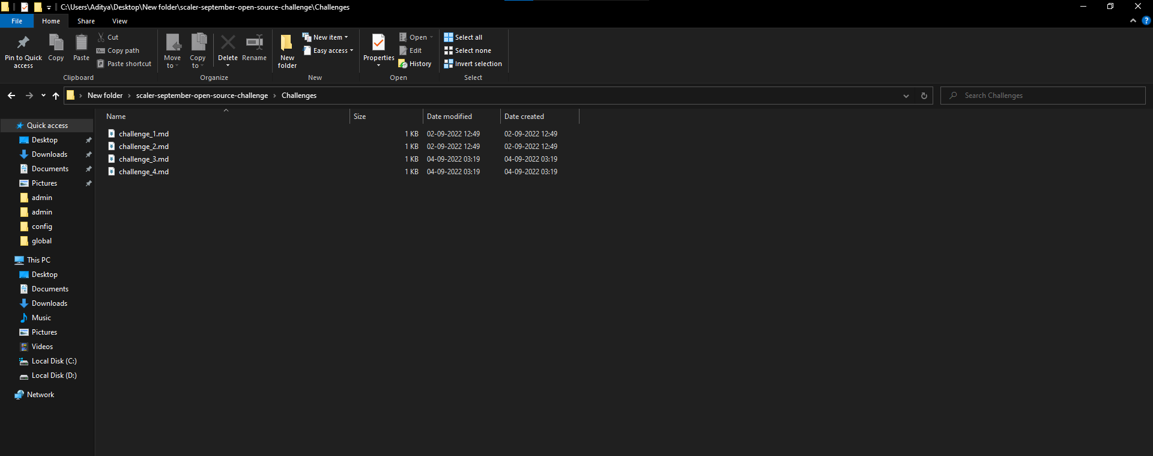Open Music under This PC

(x=41, y=318)
